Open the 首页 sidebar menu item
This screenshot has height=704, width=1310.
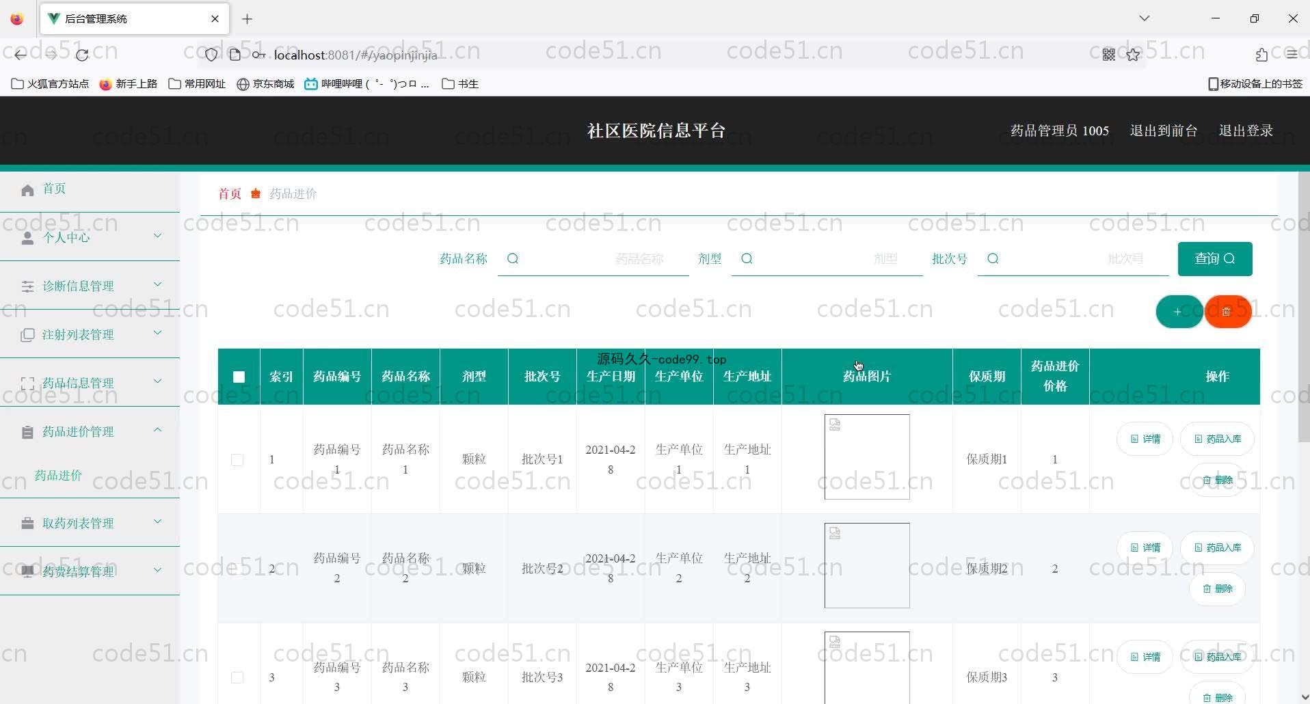54,189
